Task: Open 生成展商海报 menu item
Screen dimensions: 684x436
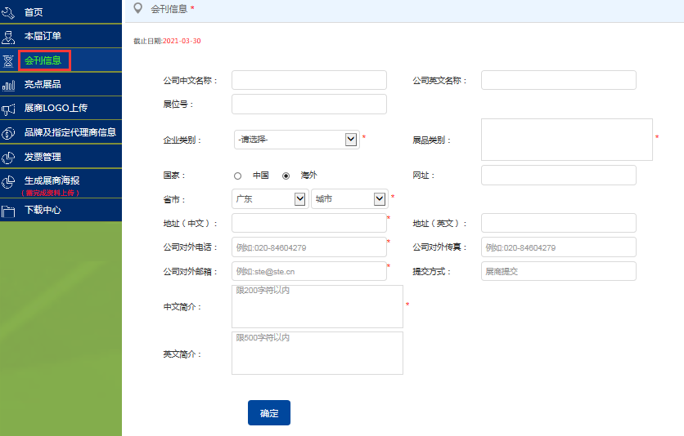Action: (52, 180)
